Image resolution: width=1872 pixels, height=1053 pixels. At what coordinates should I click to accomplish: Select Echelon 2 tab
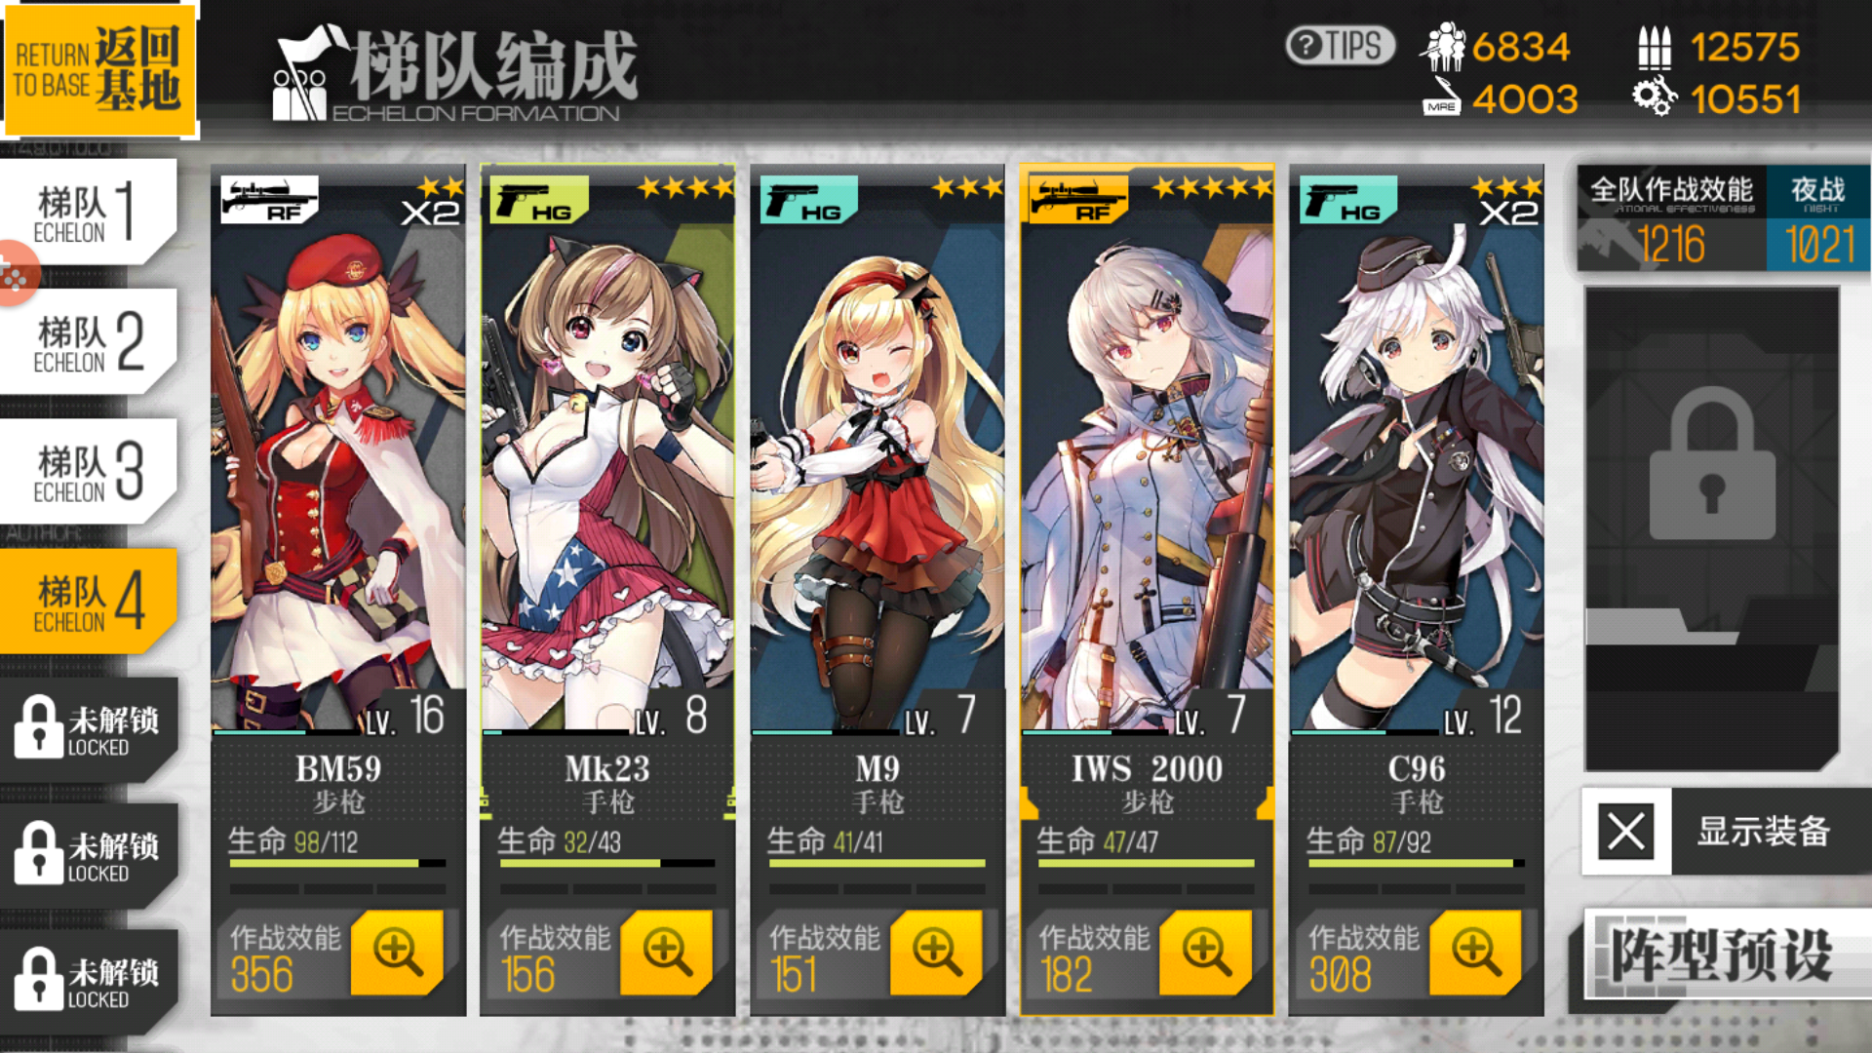coord(88,341)
